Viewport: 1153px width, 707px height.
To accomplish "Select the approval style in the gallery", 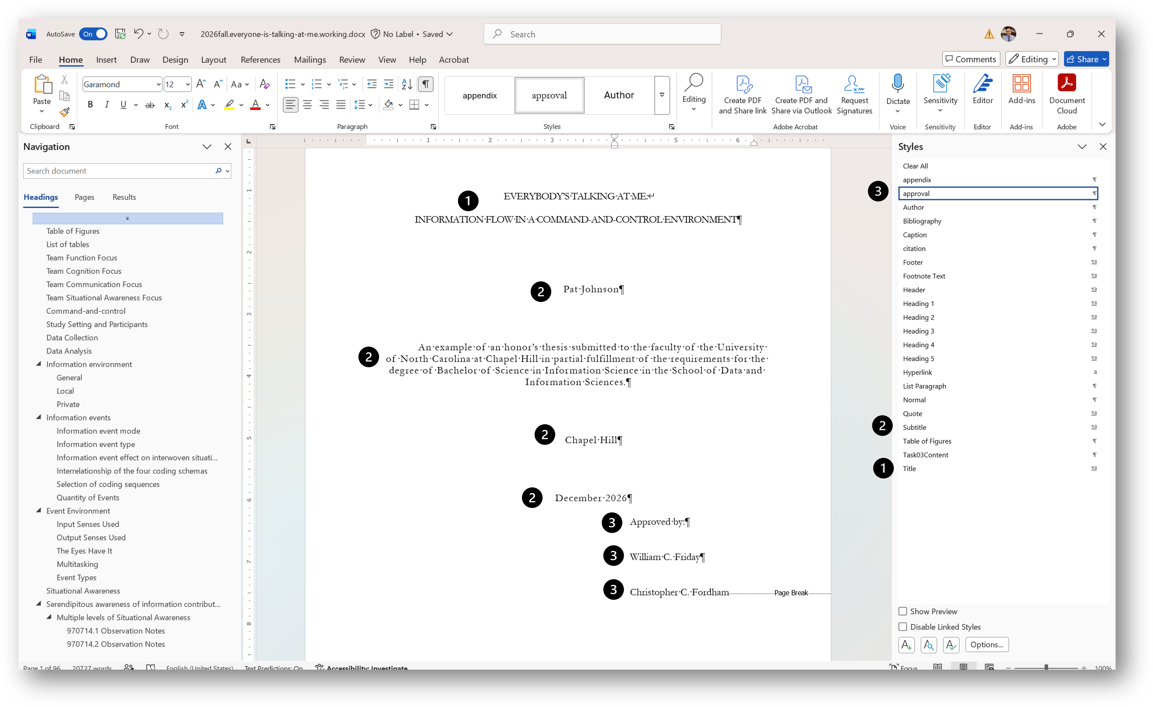I will (549, 96).
